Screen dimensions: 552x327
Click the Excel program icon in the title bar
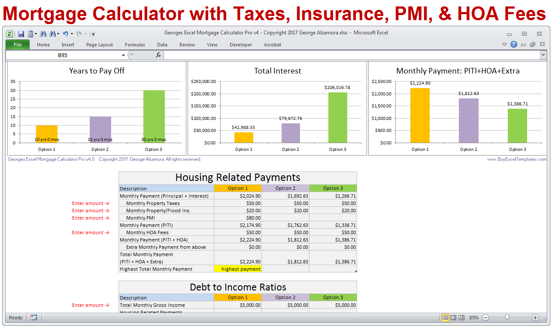[x=10, y=33]
